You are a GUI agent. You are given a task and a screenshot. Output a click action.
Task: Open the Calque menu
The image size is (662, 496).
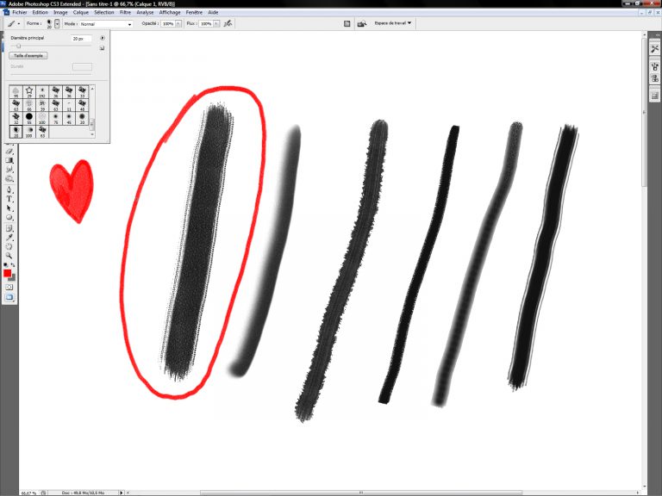(x=81, y=13)
